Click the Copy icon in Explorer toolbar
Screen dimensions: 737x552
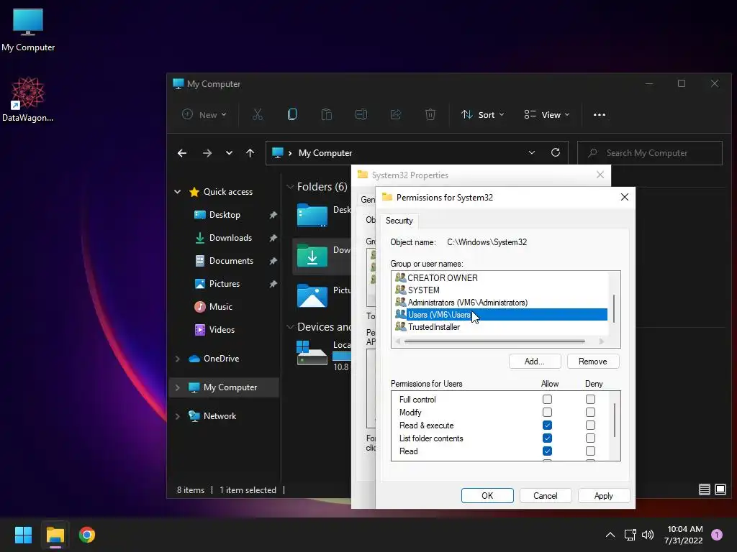coord(292,114)
